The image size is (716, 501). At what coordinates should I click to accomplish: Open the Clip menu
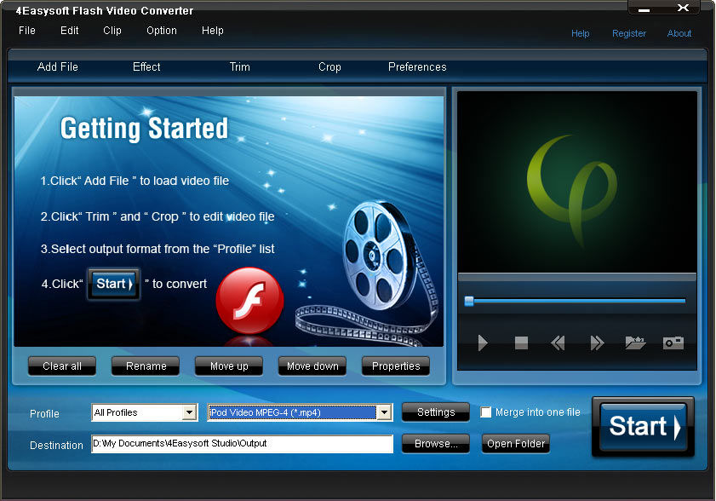pos(112,31)
